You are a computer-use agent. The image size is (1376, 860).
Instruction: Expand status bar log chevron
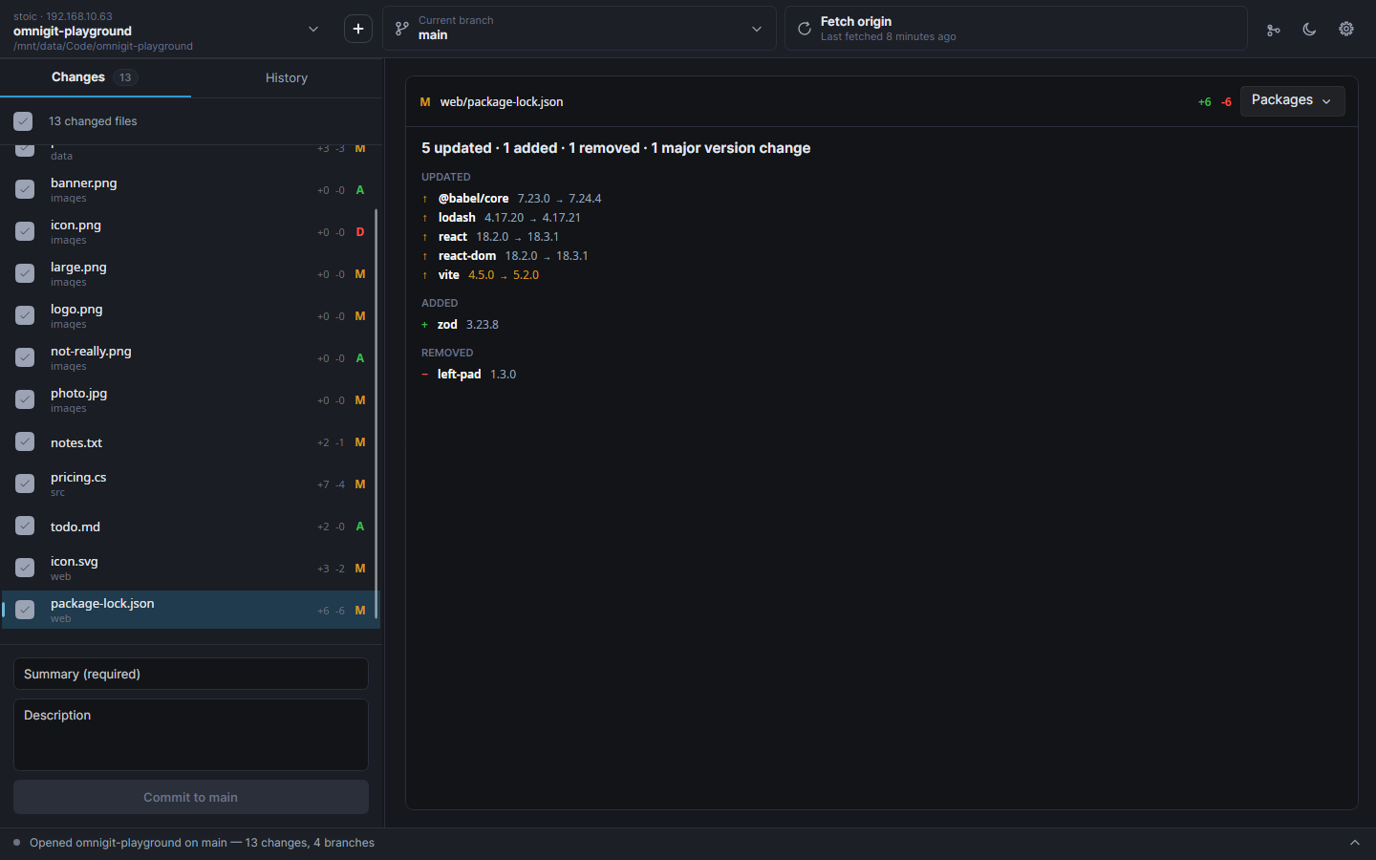[1354, 843]
